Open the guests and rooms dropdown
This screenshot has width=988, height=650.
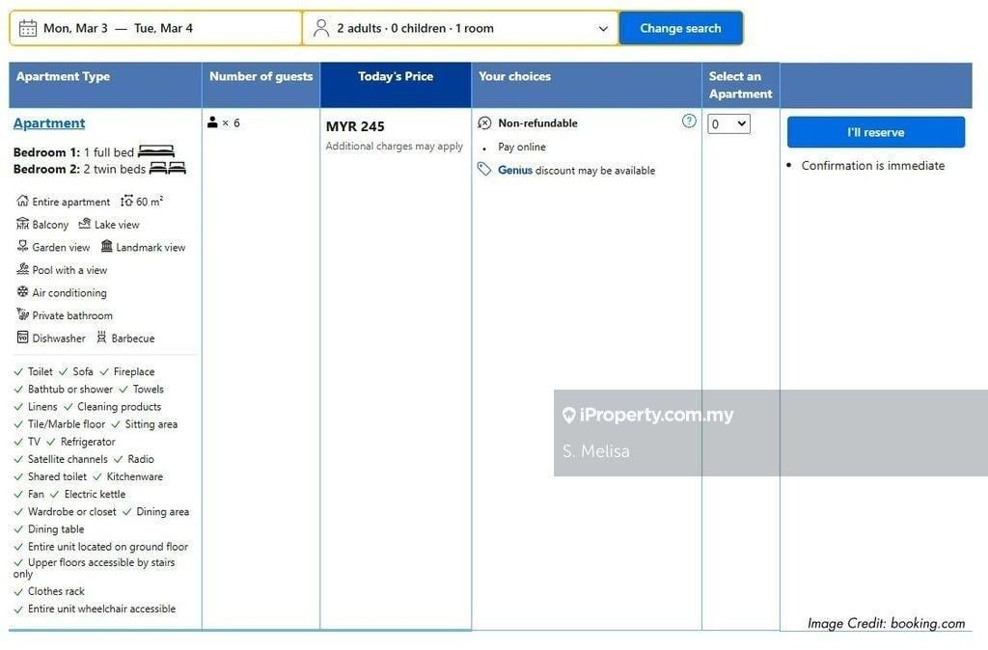pyautogui.click(x=460, y=28)
